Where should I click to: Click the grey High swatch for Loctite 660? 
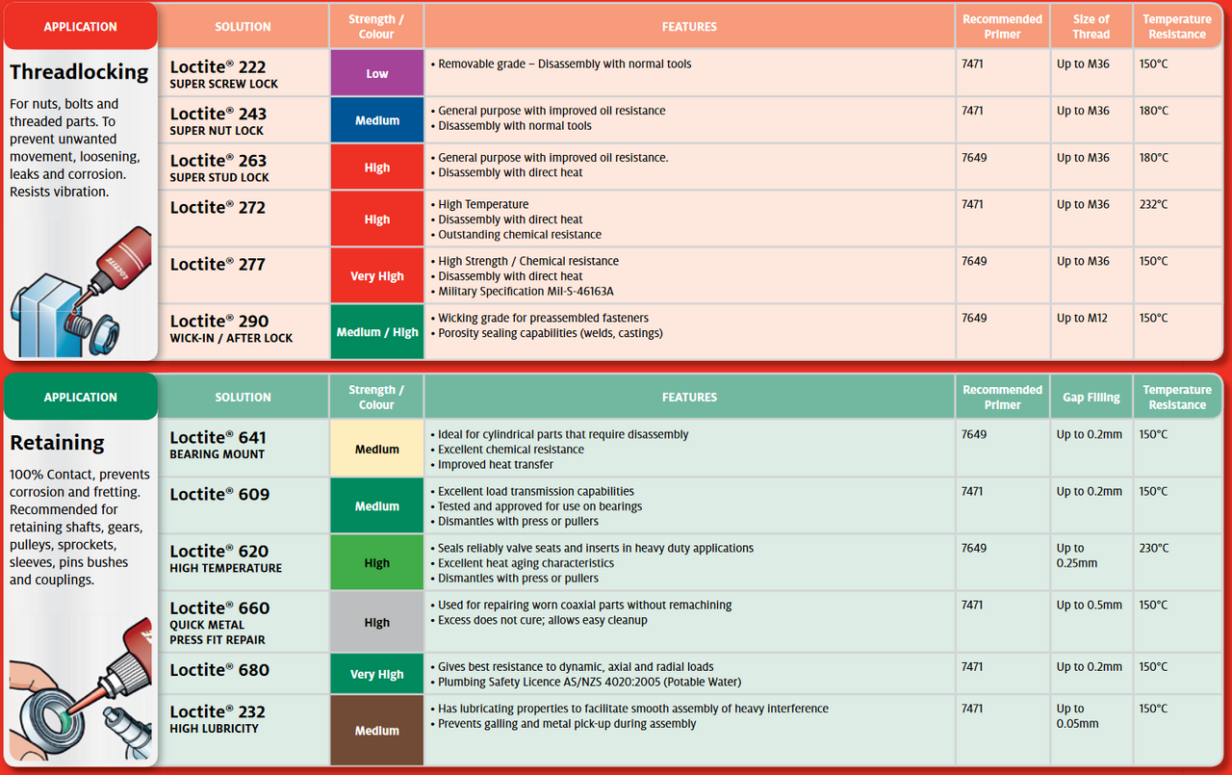pyautogui.click(x=376, y=623)
